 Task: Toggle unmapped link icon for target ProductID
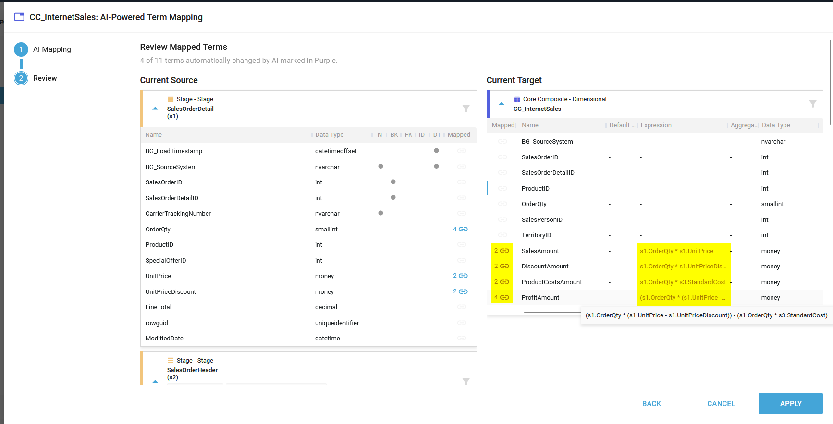pyautogui.click(x=502, y=188)
